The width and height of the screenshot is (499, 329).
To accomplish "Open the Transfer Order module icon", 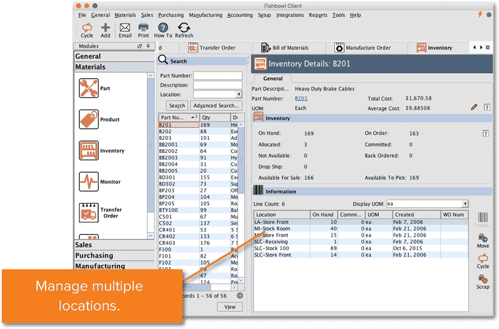I will tap(89, 213).
